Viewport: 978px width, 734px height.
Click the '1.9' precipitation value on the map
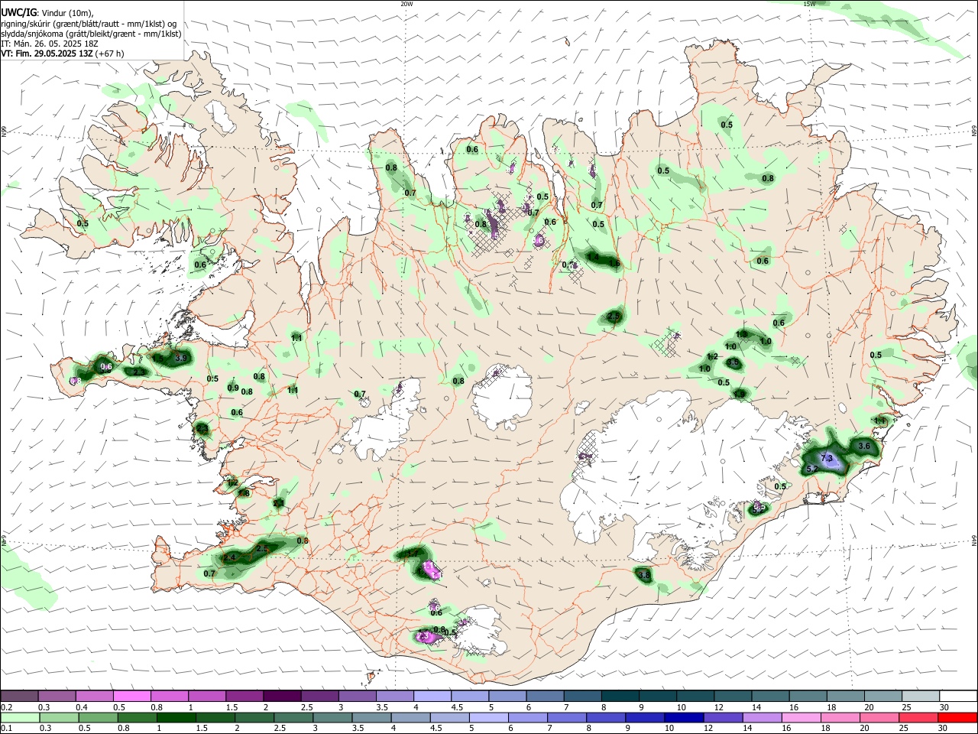(x=740, y=394)
